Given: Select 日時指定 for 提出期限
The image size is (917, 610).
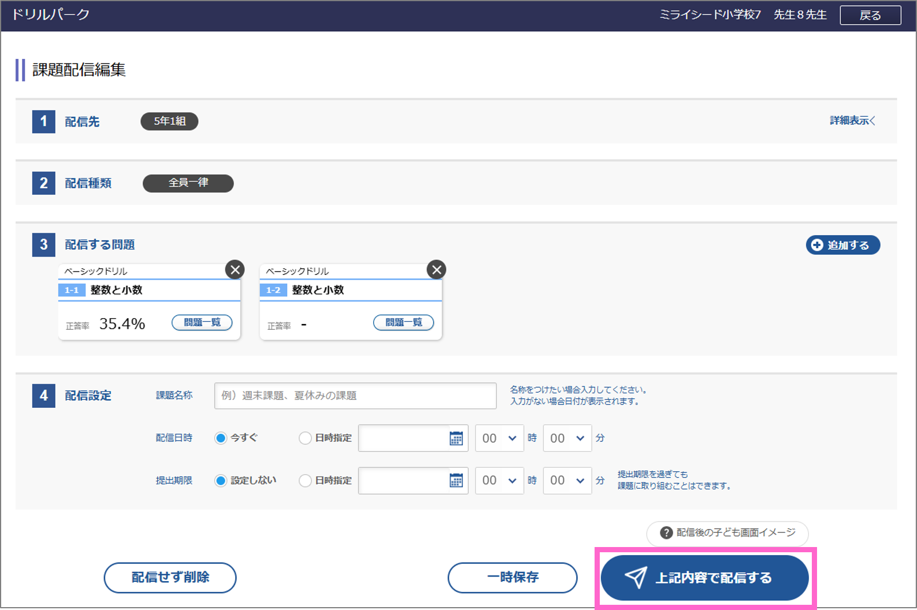Looking at the screenshot, I should coord(305,481).
